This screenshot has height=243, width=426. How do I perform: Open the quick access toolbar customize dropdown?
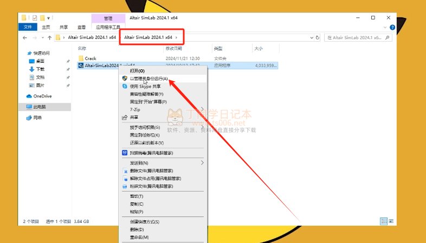48,18
